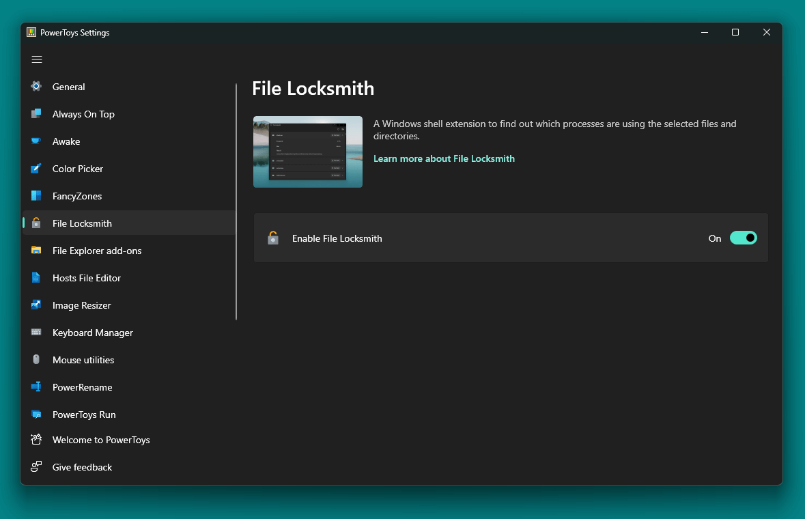
Task: Click Give feedback
Action: (129, 467)
